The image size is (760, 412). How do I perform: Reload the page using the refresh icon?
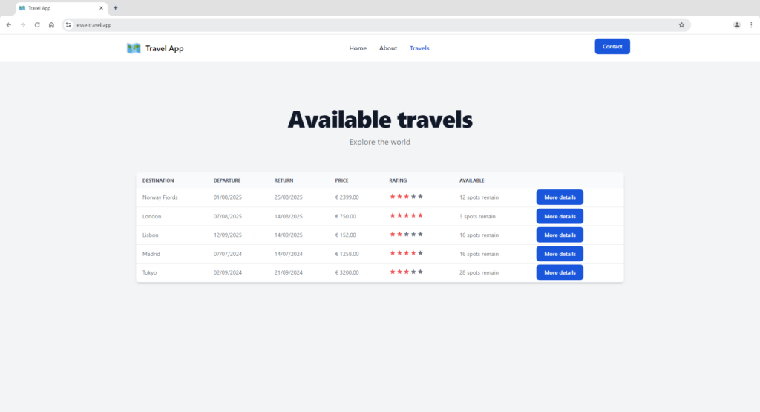point(37,24)
